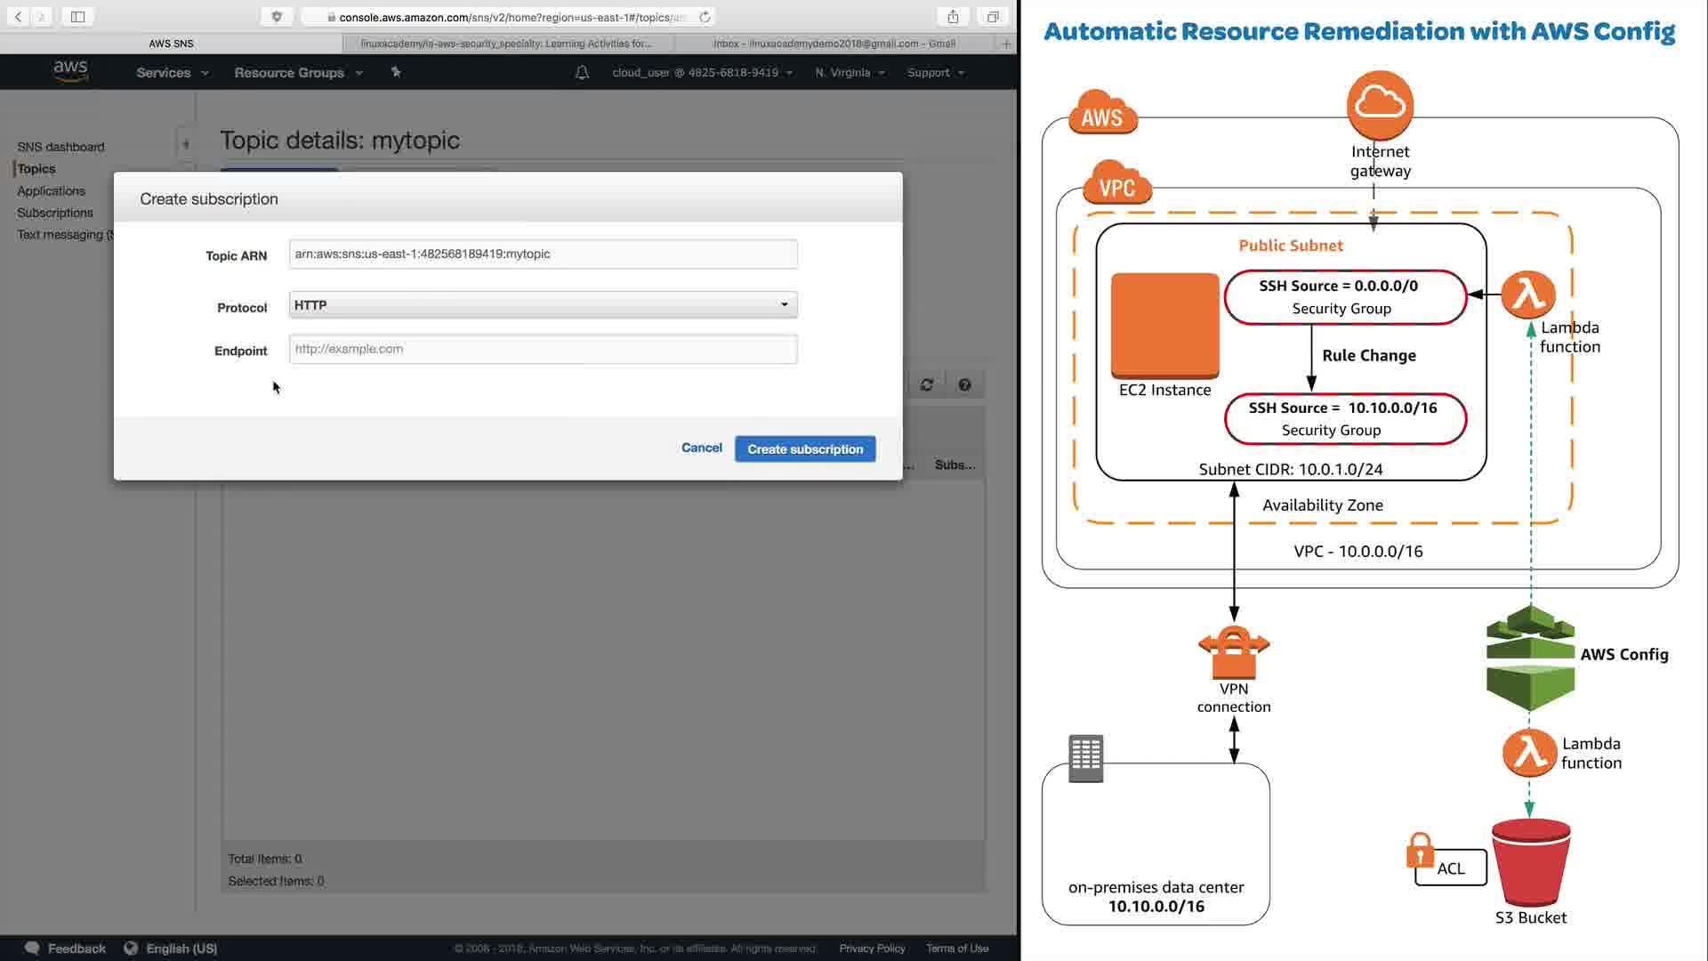Image resolution: width=1708 pixels, height=961 pixels.
Task: Click the Endpoint input field
Action: coord(543,350)
